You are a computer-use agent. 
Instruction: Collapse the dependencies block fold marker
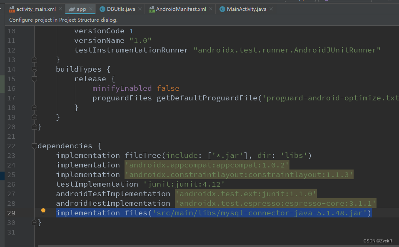pos(34,146)
